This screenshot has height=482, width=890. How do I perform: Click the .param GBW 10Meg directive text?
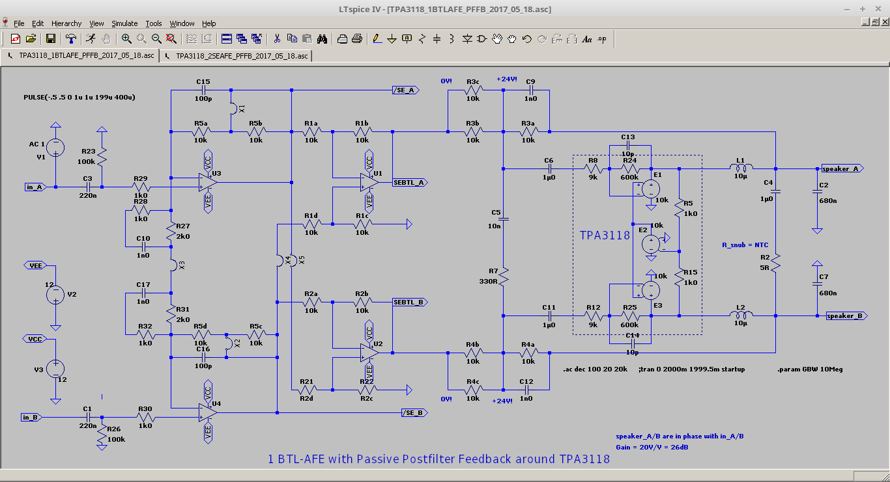coord(810,369)
